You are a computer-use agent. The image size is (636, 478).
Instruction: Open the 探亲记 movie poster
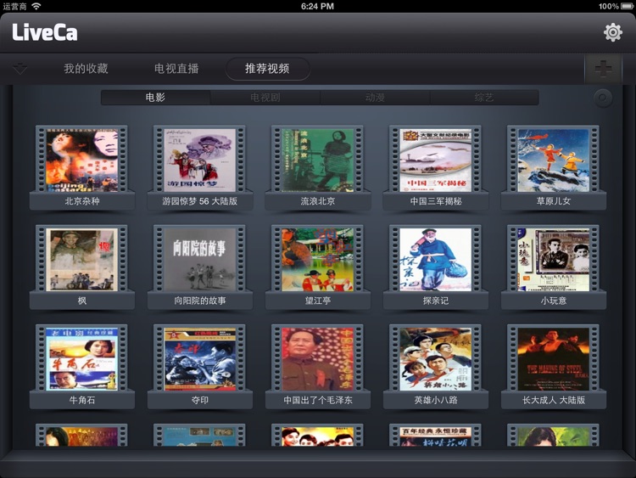coord(436,260)
